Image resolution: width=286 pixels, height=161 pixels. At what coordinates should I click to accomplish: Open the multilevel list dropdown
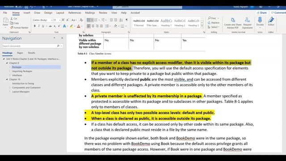point(106,20)
